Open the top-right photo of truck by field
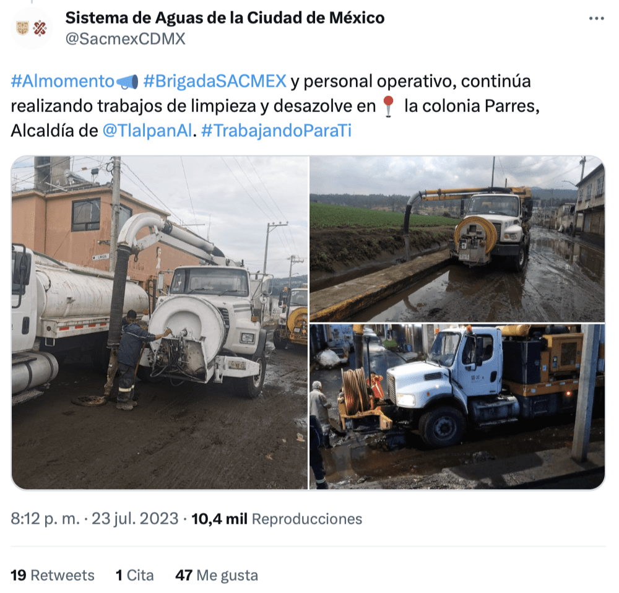Image resolution: width=619 pixels, height=593 pixels. 457,239
